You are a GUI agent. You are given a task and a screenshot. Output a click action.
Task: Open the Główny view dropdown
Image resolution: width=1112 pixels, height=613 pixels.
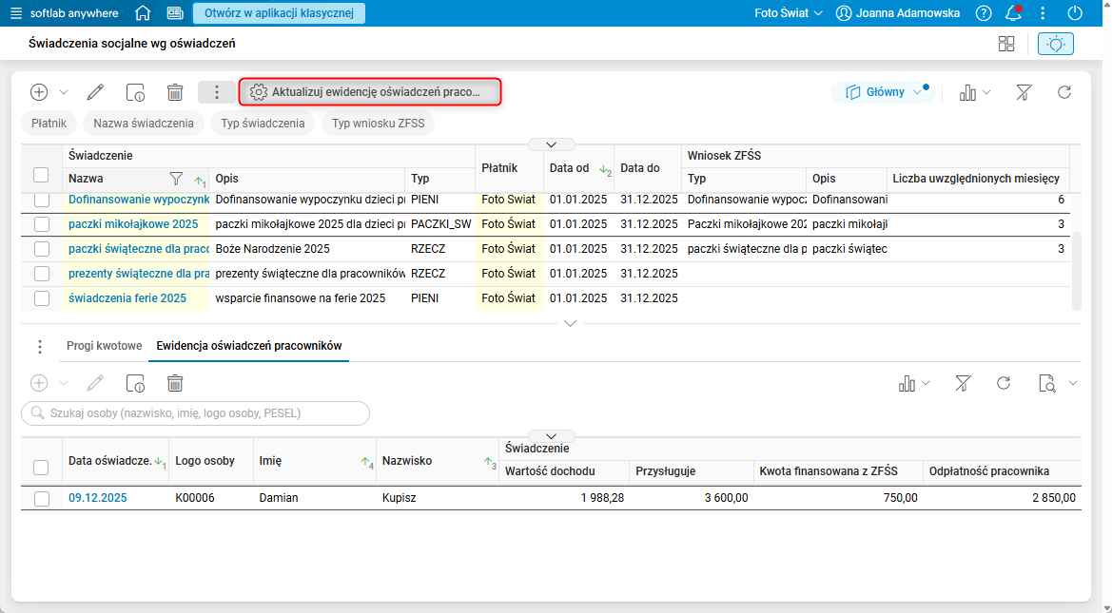(883, 92)
